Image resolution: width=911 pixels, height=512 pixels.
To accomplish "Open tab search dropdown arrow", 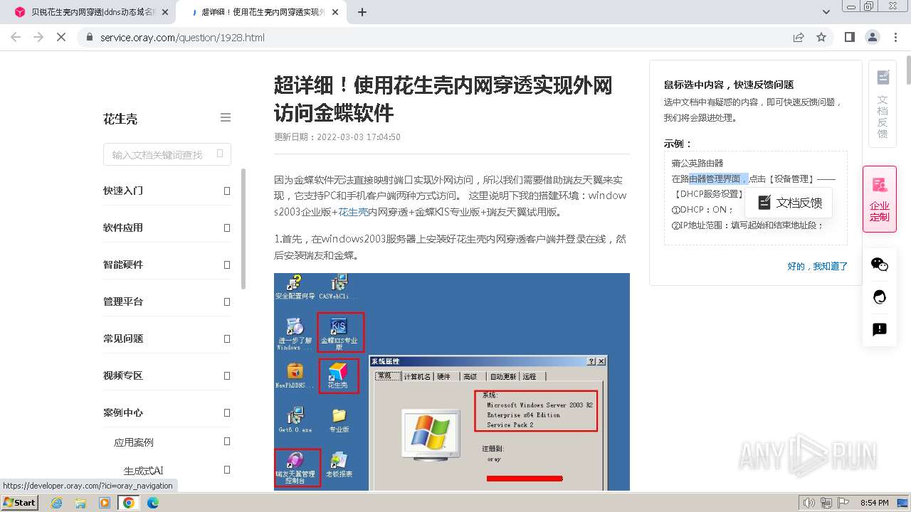I will pos(826,12).
